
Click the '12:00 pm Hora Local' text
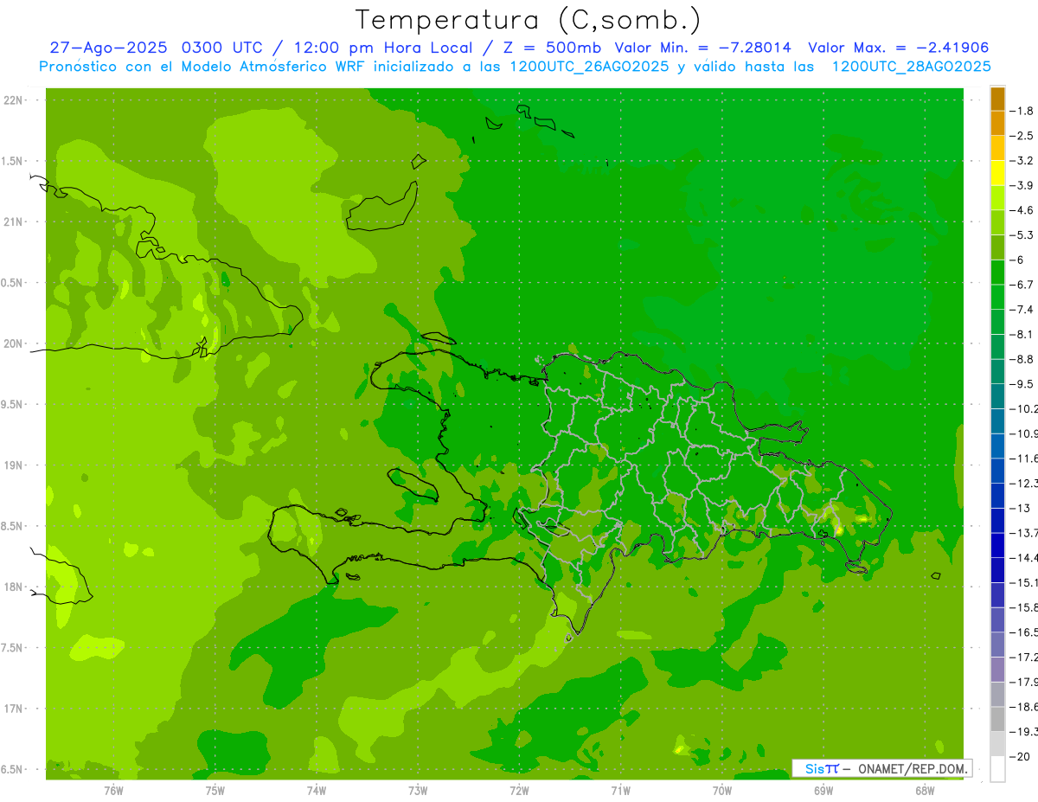click(x=385, y=48)
